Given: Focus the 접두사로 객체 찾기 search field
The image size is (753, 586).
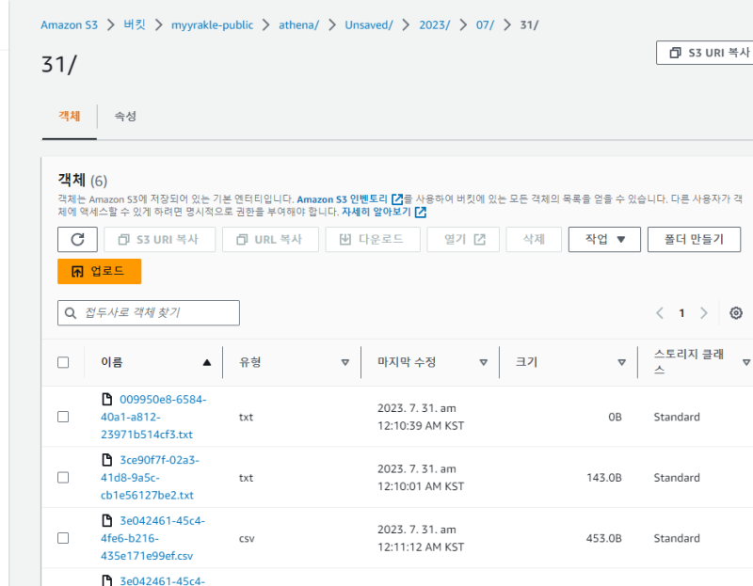Looking at the screenshot, I should pyautogui.click(x=149, y=312).
